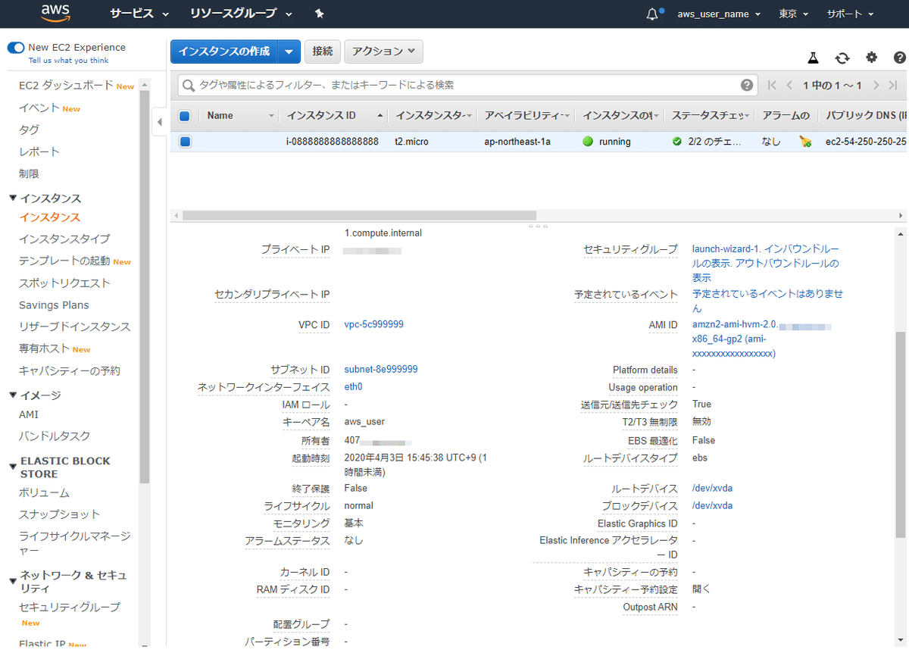
Task: Open the Name column filter arrow
Action: pyautogui.click(x=272, y=116)
